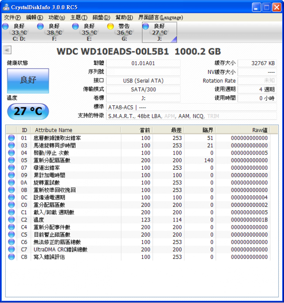This screenshot has width=284, height=303.
Task: Open the 功能(u) menu
Action: coord(56,18)
